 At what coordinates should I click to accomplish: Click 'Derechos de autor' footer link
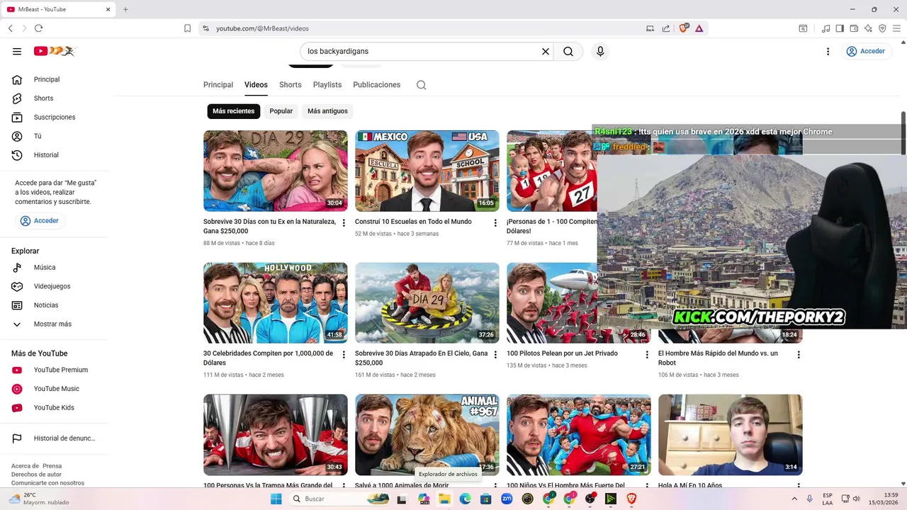tap(36, 475)
